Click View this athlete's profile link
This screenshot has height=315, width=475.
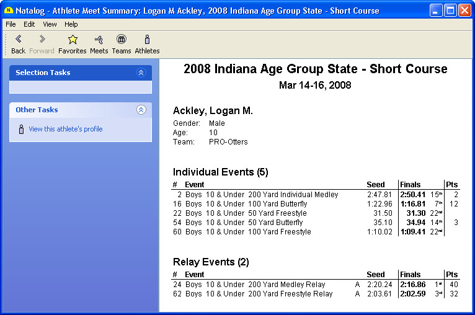click(65, 130)
